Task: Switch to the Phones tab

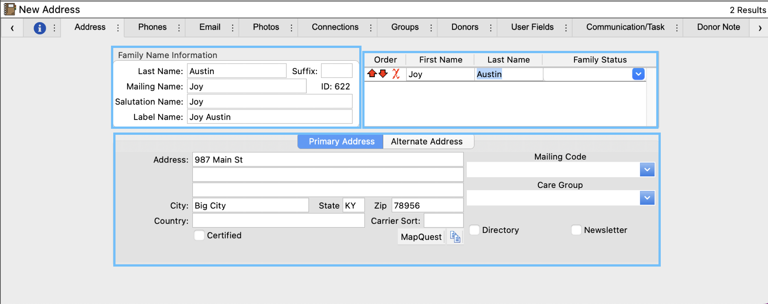Action: 152,27
